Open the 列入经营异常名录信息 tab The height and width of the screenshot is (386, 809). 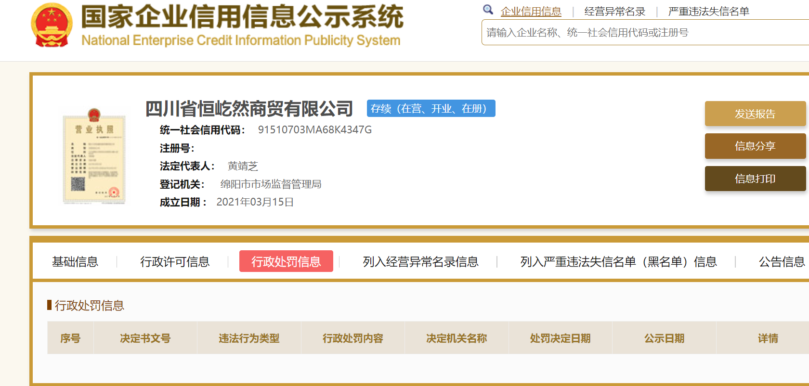coord(420,261)
